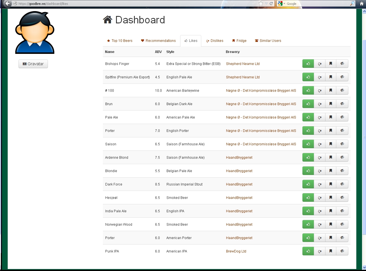Bookmark the Hesjeøl beer
Viewport: 366px width, 271px height.
[331, 198]
